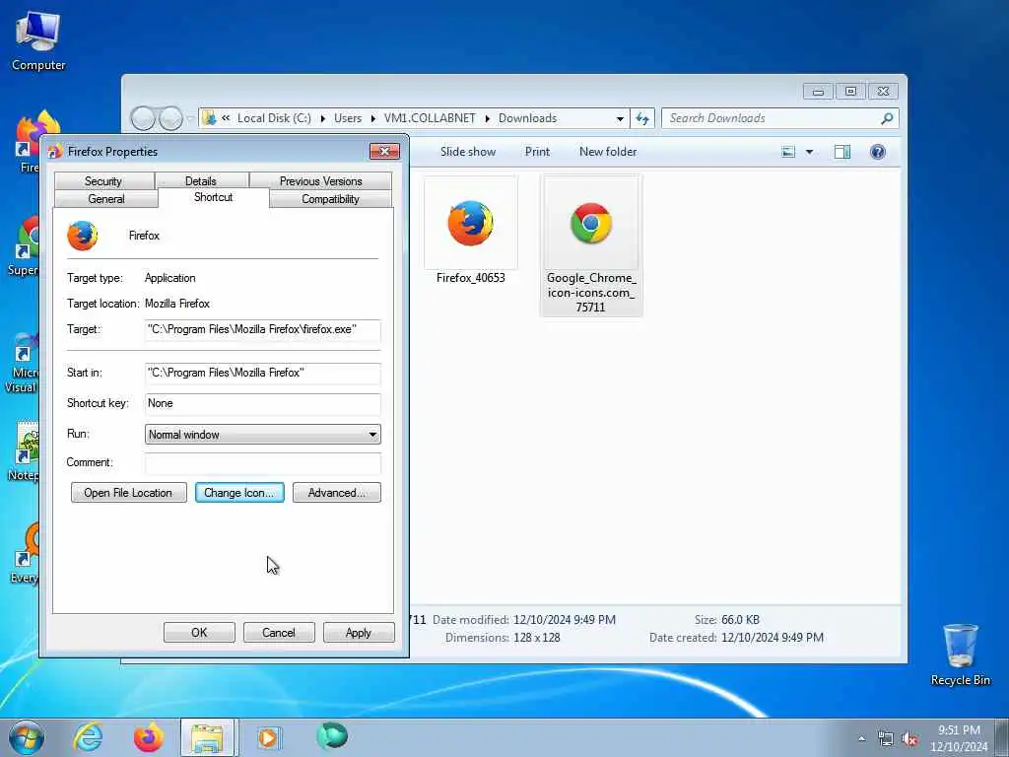
Task: Click the network tray icon
Action: point(886,739)
